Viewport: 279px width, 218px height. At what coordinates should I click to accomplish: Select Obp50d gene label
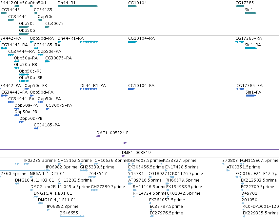pos(38,3)
